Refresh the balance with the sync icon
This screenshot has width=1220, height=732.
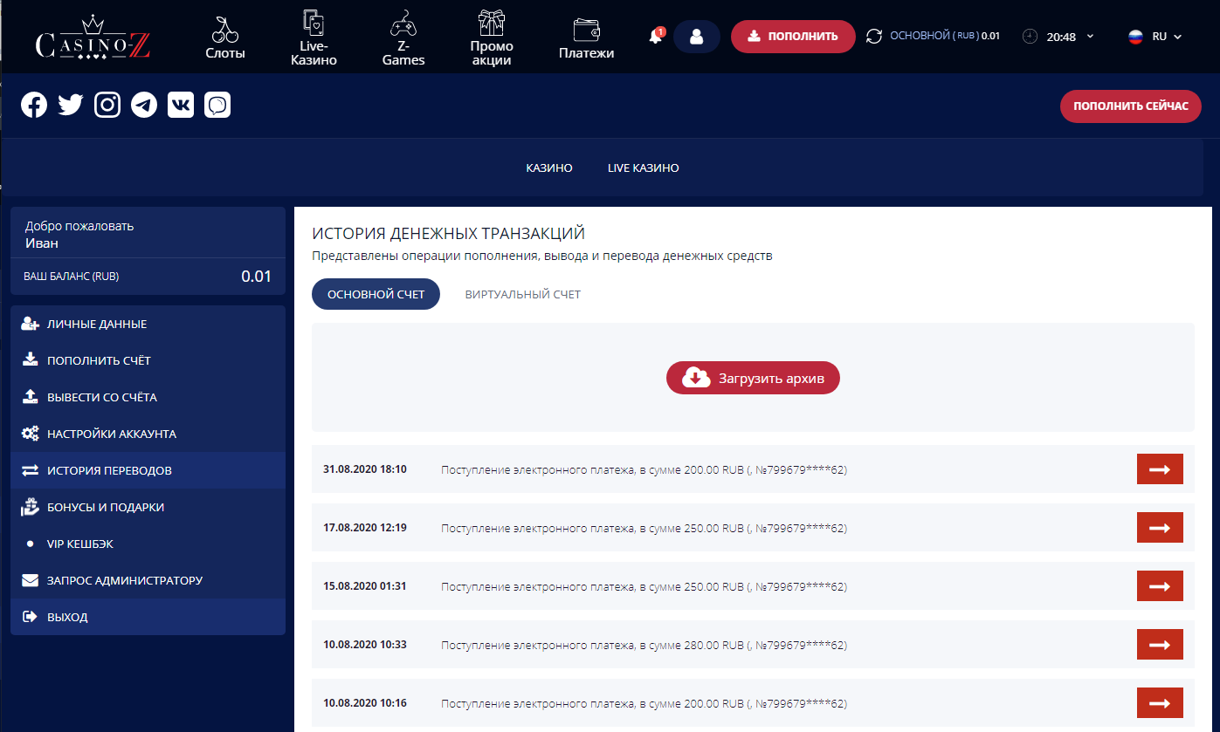[x=874, y=36]
